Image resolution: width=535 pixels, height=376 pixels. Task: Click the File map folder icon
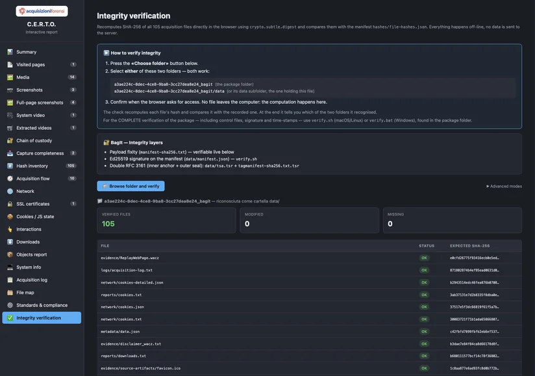coord(10,292)
